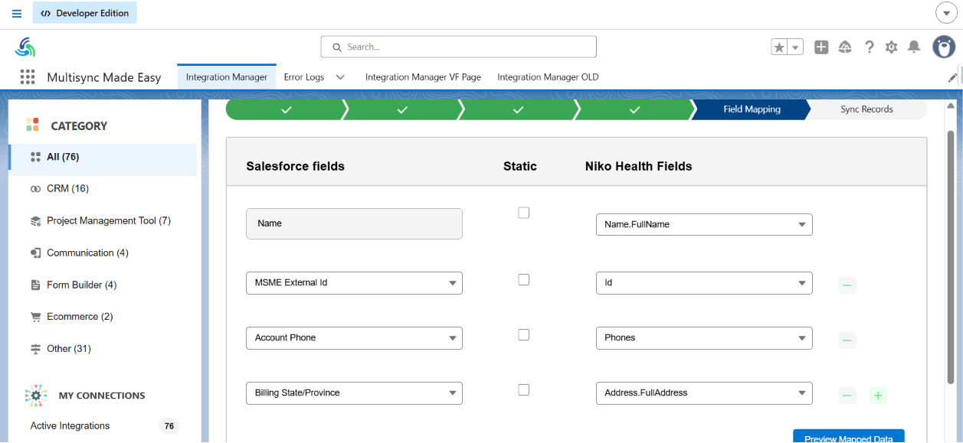Open the Help question mark icon
Screen dimensions: 963x443
point(869,47)
